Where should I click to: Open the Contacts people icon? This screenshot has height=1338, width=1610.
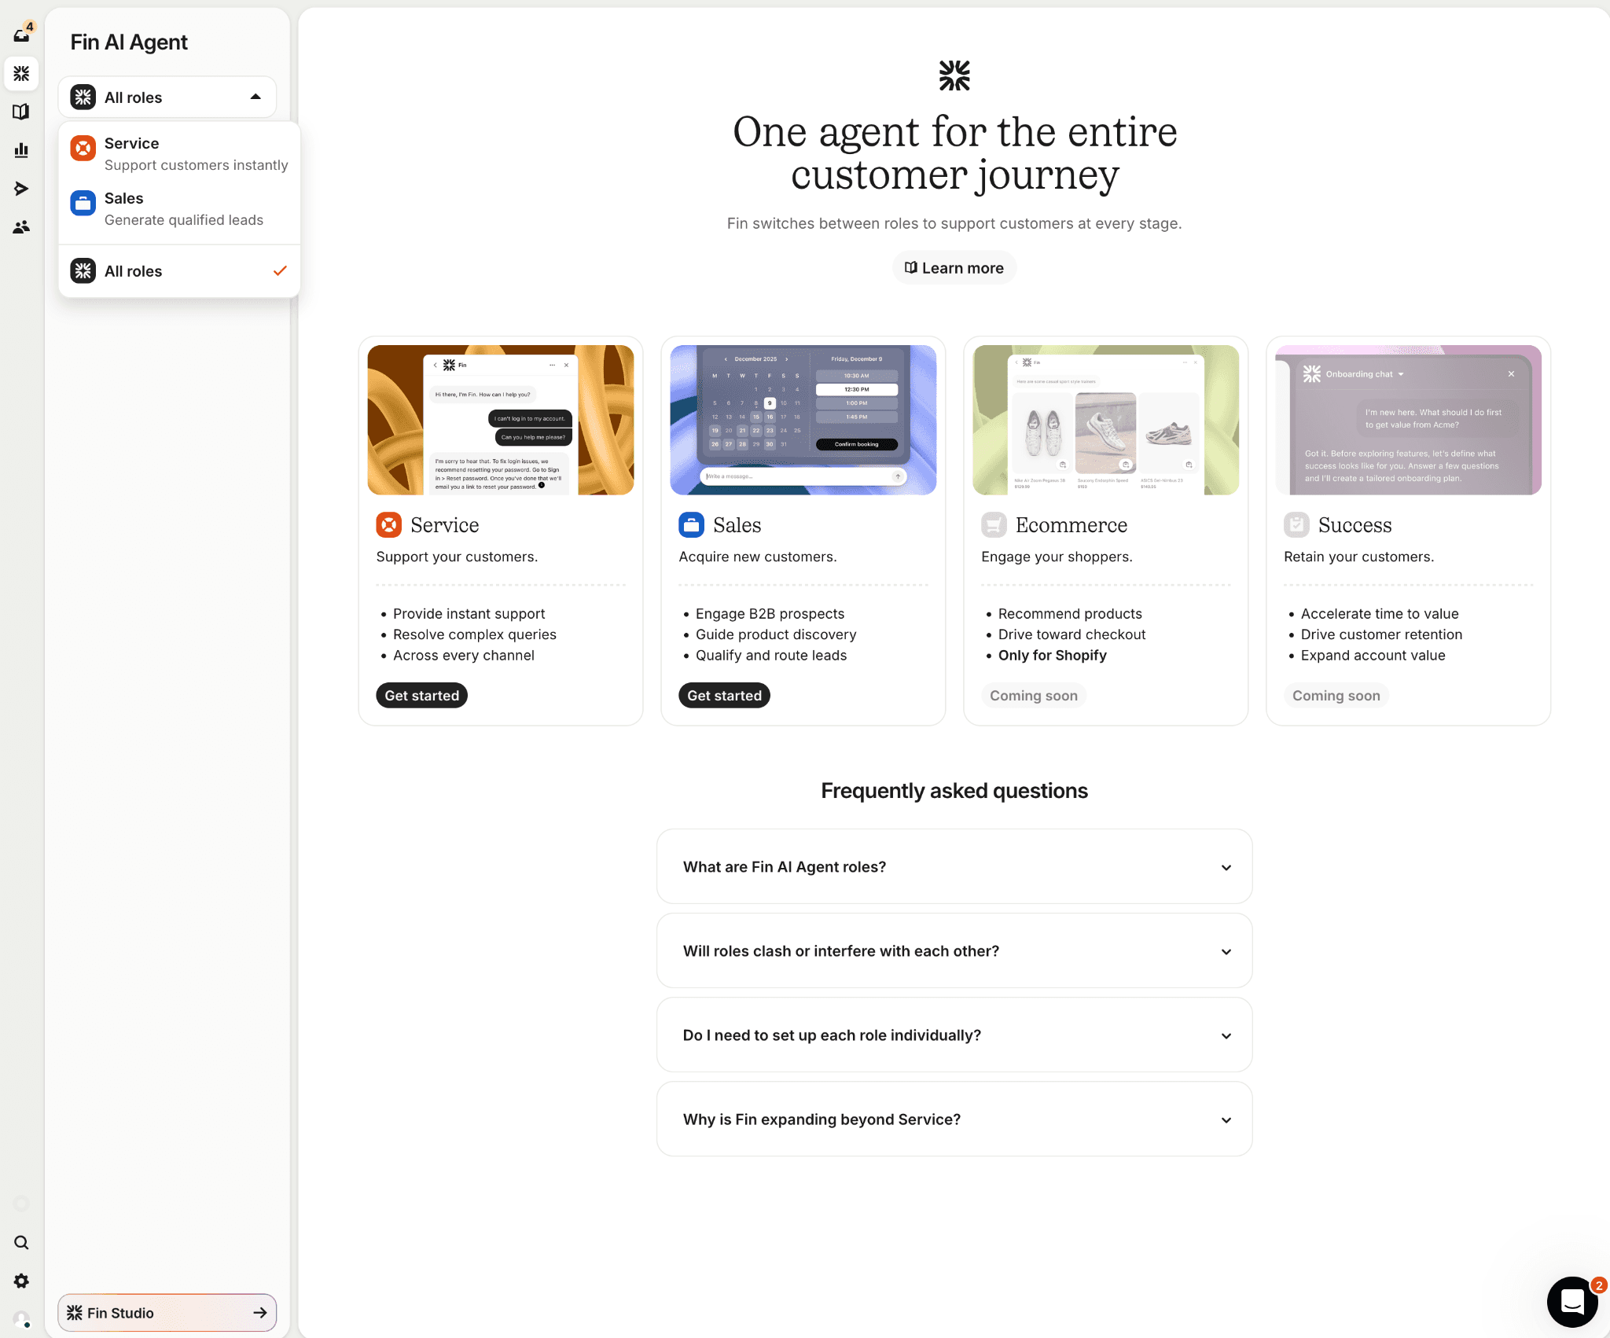21,227
